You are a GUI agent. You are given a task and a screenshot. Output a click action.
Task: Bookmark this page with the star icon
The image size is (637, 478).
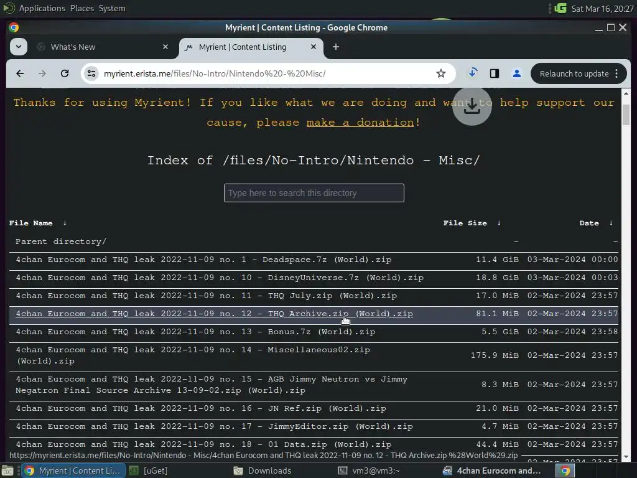click(441, 73)
